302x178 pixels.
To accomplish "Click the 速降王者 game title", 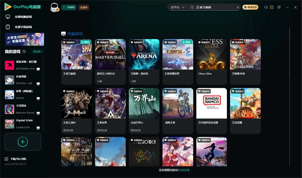I will pyautogui.click(x=170, y=123).
